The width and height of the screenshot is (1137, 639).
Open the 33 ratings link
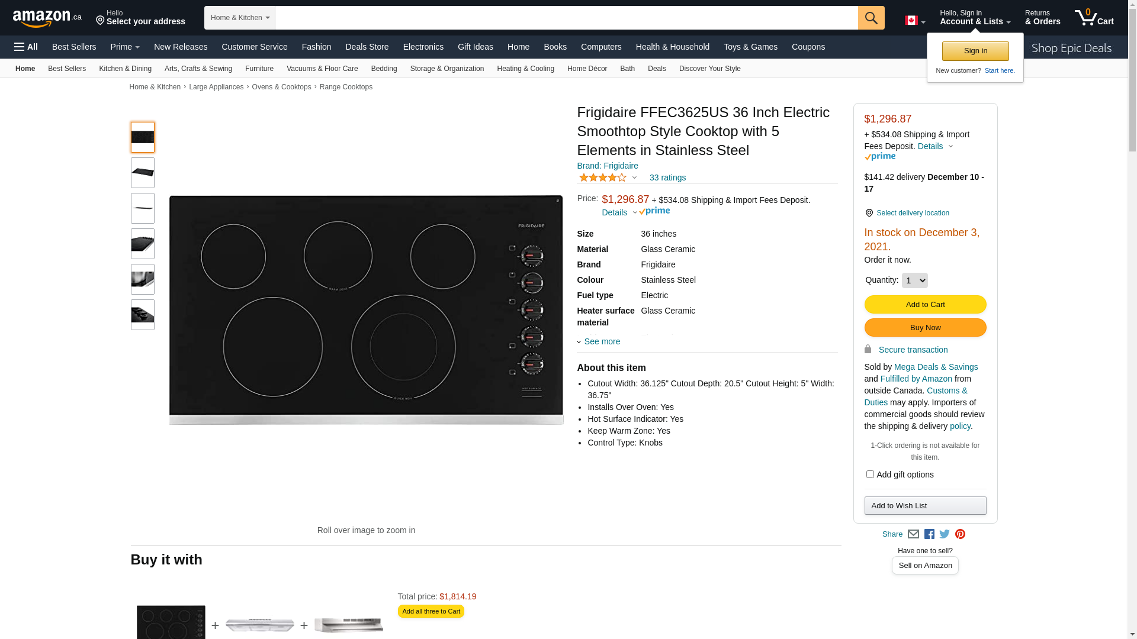667,177
